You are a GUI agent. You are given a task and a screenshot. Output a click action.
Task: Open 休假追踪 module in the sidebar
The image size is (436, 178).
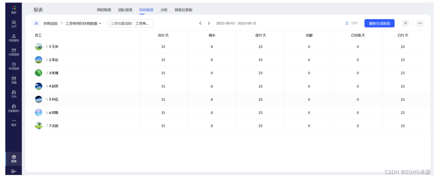(x=14, y=52)
